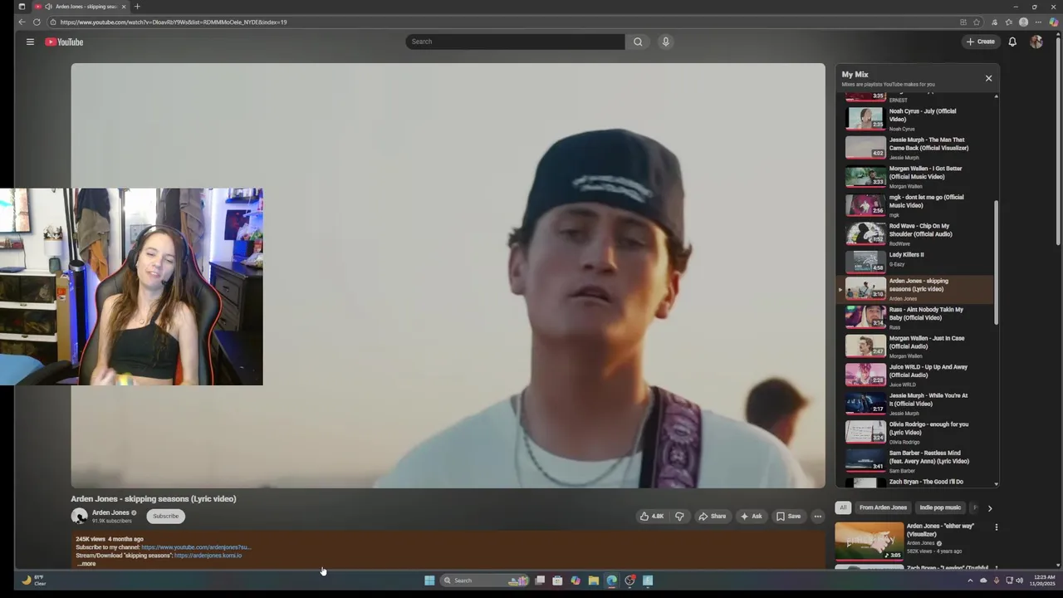The image size is (1063, 598).
Task: Select the All filter chip
Action: 843,507
